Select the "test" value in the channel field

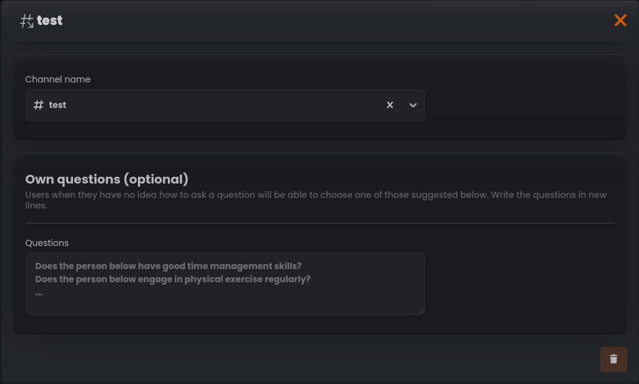pos(57,105)
